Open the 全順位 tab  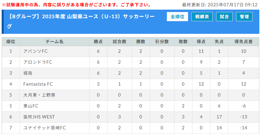tap(177, 17)
